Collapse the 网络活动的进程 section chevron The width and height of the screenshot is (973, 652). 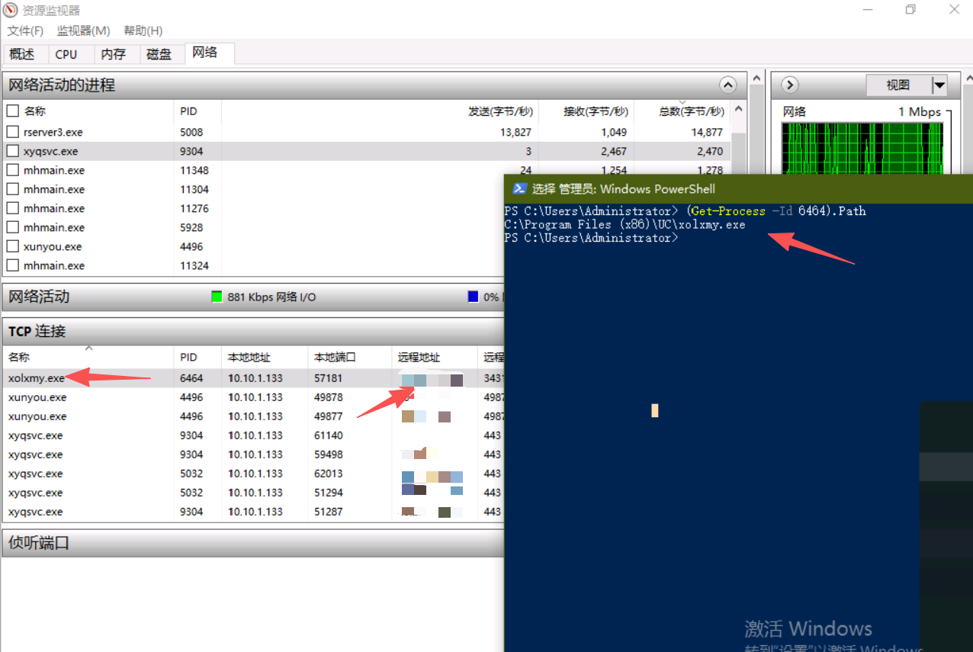[x=727, y=85]
